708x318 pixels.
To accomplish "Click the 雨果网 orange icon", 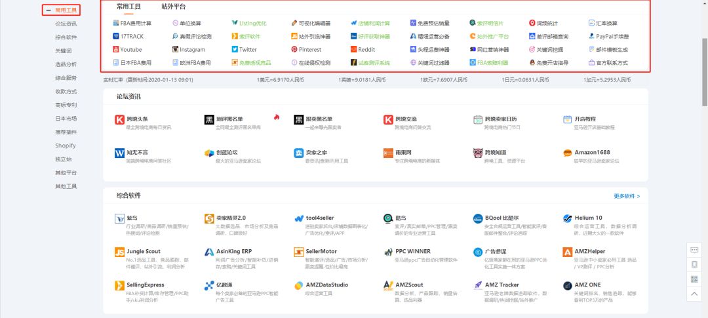I will [388, 153].
